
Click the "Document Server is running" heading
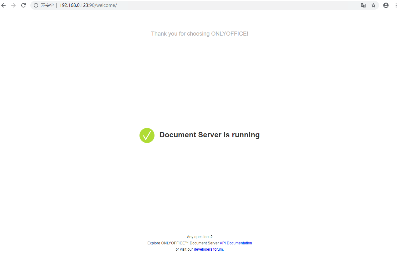(210, 135)
